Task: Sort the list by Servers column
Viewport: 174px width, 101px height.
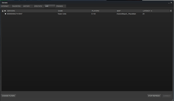Action: (x=11, y=11)
